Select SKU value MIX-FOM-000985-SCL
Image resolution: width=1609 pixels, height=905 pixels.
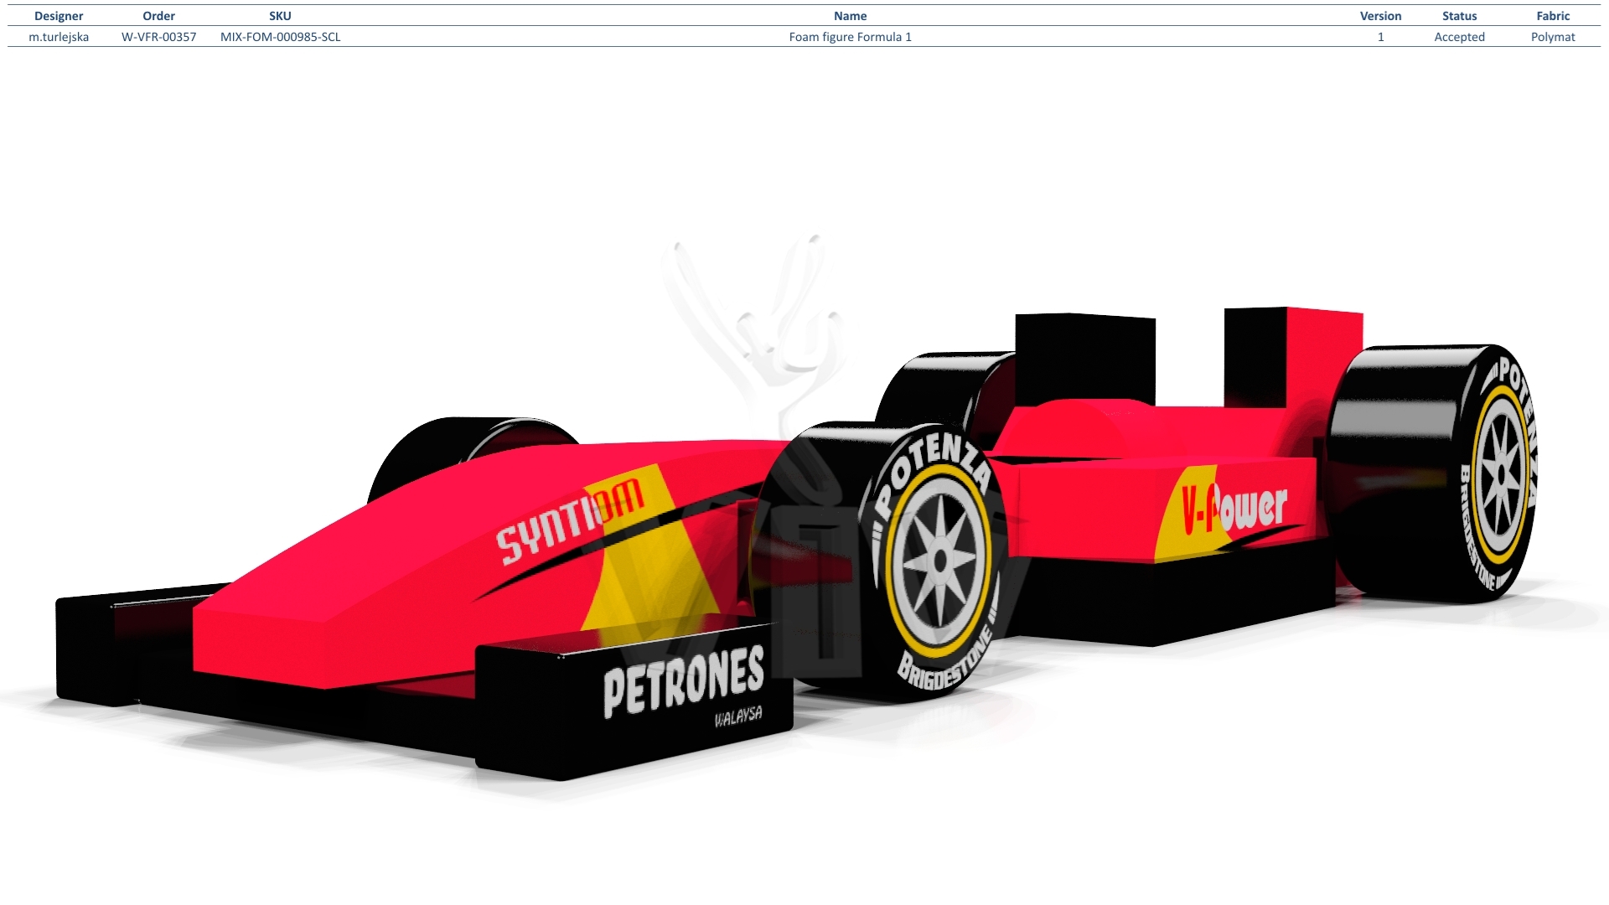280,37
